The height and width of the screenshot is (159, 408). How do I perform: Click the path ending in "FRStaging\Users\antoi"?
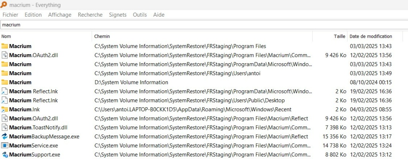coord(177,73)
